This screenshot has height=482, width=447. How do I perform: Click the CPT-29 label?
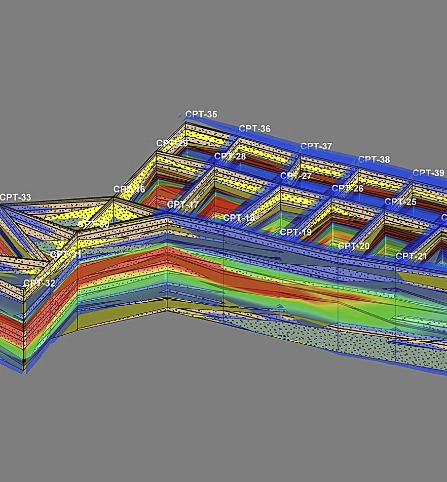[x=172, y=143]
